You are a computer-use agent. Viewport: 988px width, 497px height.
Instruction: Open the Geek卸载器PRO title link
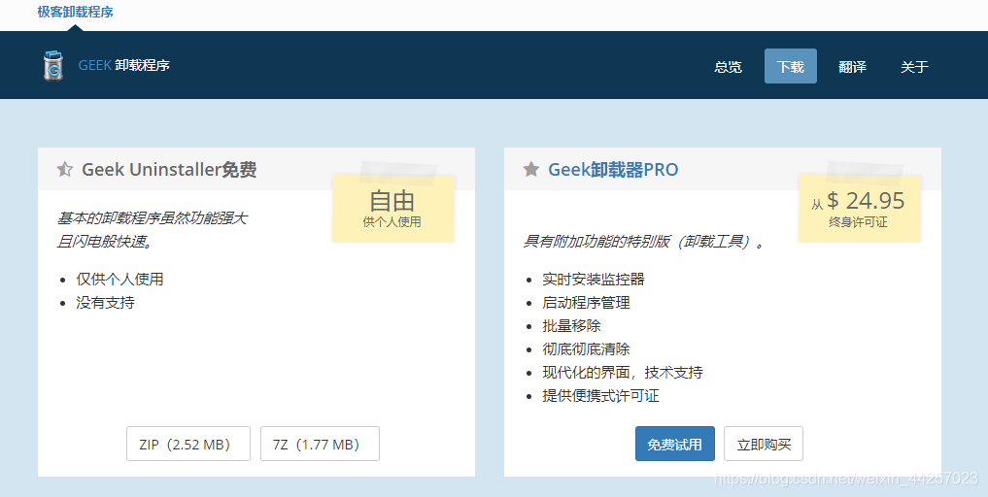[x=613, y=170]
